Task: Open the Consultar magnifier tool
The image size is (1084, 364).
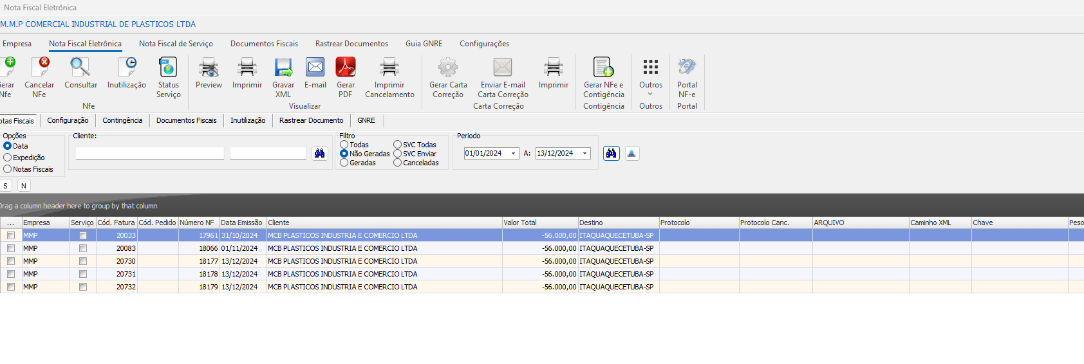Action: coord(80,68)
